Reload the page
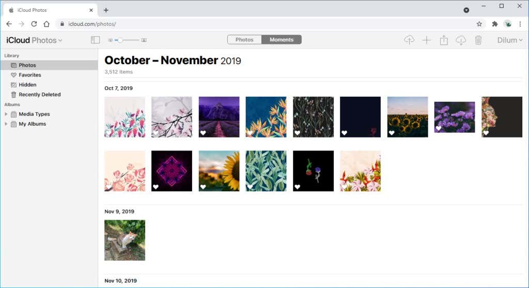 tap(34, 24)
